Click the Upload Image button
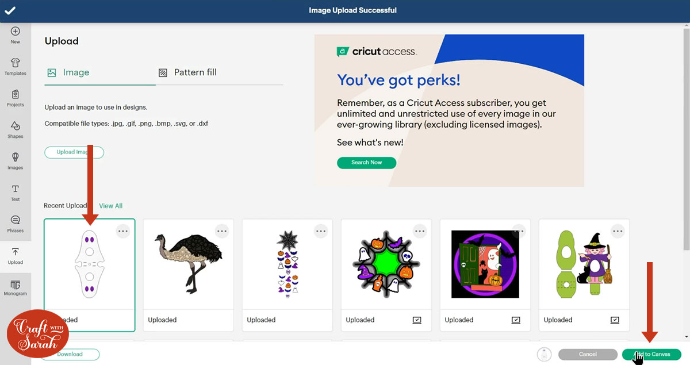Screen dimensions: 690x365 click(74, 152)
